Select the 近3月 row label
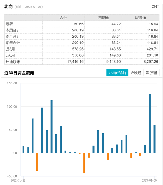The image size is (163, 185). point(10,49)
